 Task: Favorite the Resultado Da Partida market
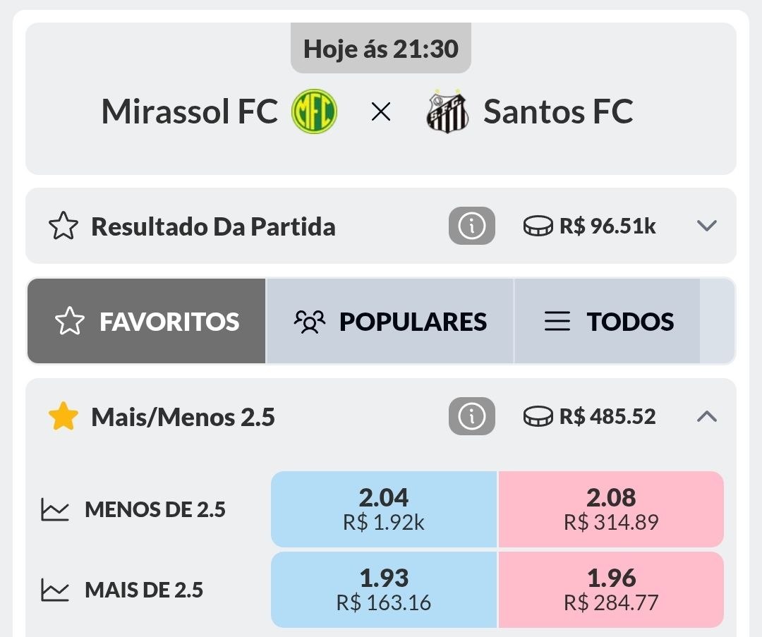(63, 226)
